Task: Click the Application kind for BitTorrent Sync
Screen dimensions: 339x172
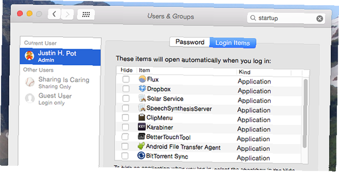Action: [x=253, y=158]
